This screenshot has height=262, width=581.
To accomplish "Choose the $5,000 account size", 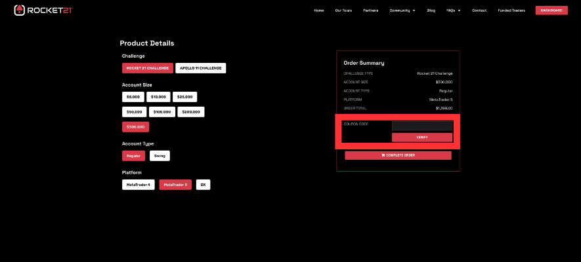I will tap(133, 97).
